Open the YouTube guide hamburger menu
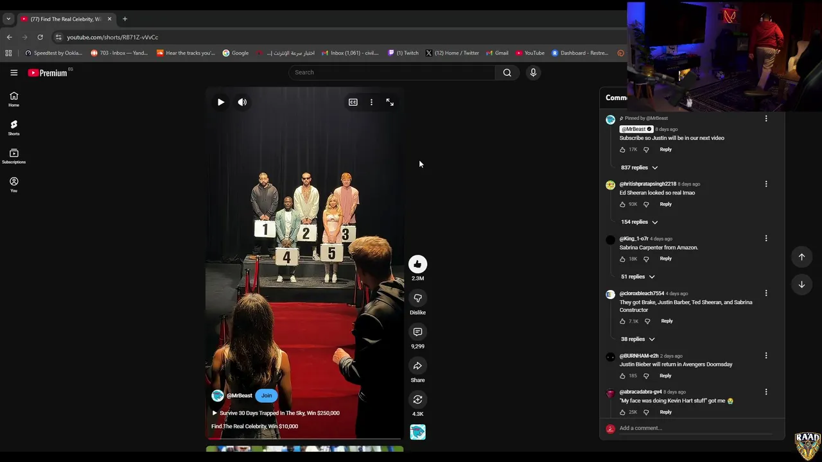The image size is (822, 462). (x=13, y=73)
